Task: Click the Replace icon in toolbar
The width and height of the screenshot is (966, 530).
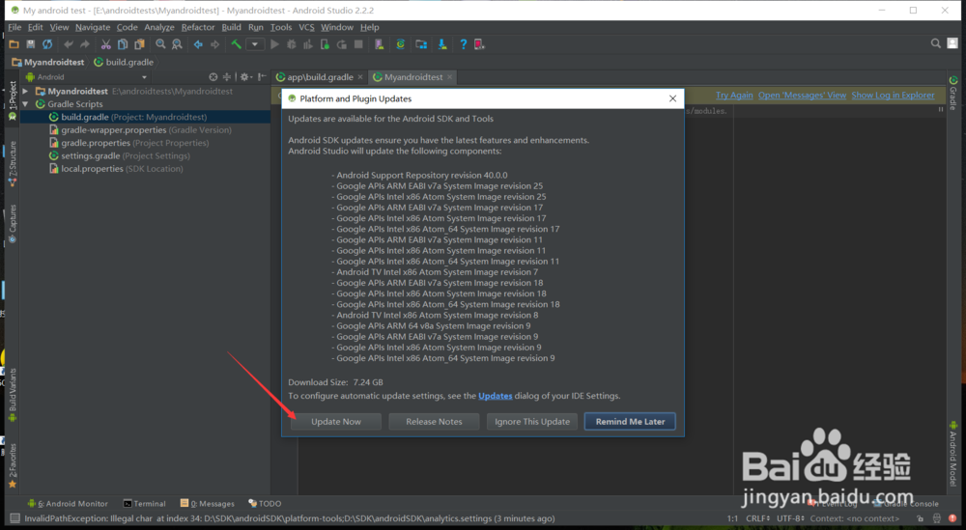Action: [x=177, y=44]
